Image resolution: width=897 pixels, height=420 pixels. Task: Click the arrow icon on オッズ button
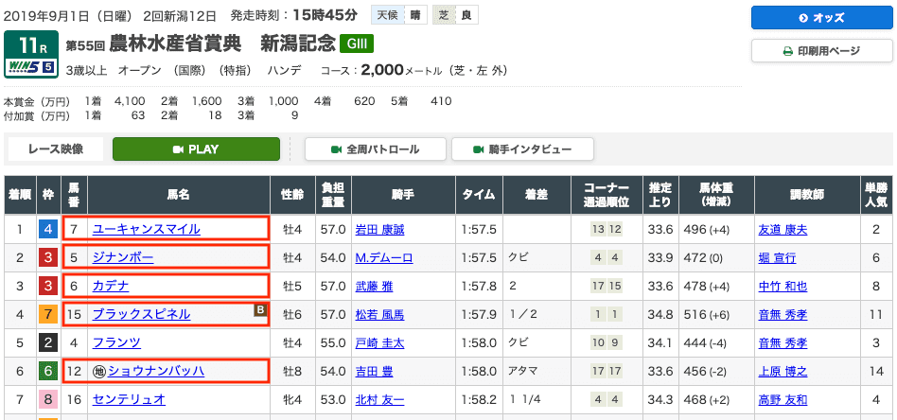tap(803, 18)
